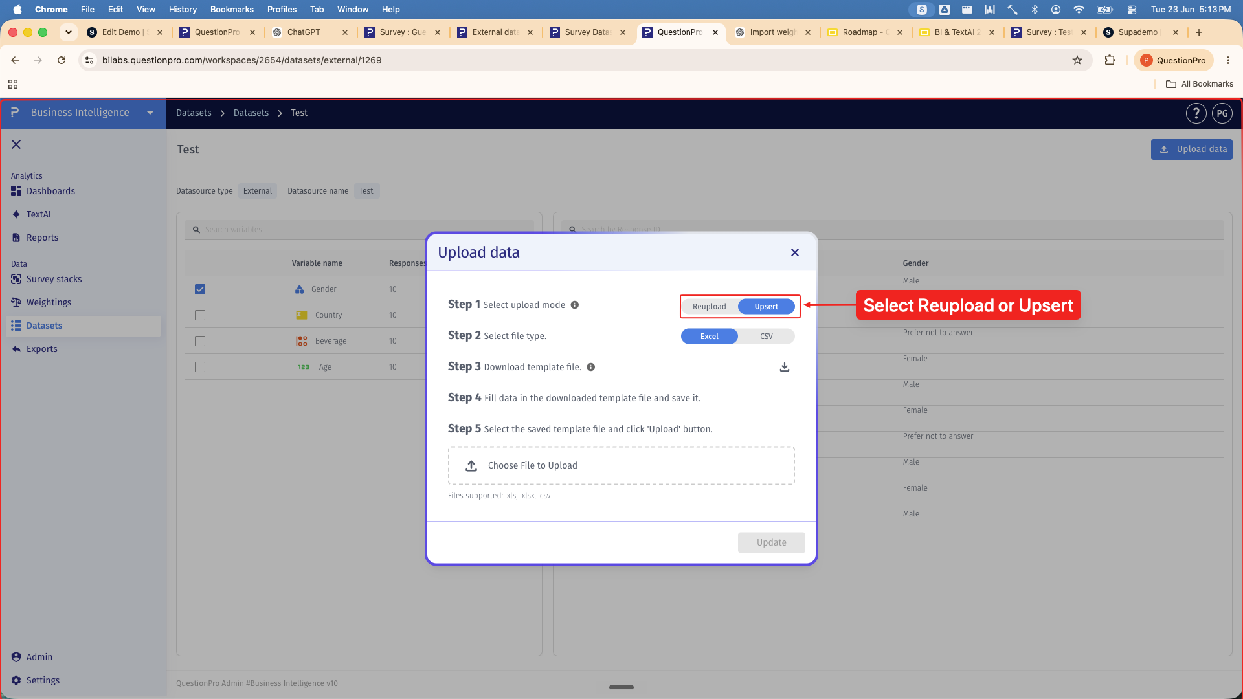
Task: Check the Beverage variable checkbox
Action: (200, 341)
